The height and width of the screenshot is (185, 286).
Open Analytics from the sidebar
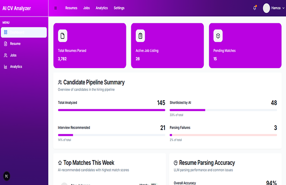point(16,67)
